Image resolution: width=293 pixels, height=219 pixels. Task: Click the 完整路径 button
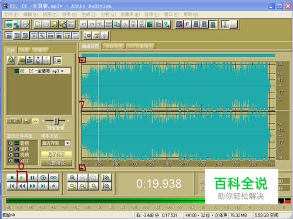[x=56, y=163]
